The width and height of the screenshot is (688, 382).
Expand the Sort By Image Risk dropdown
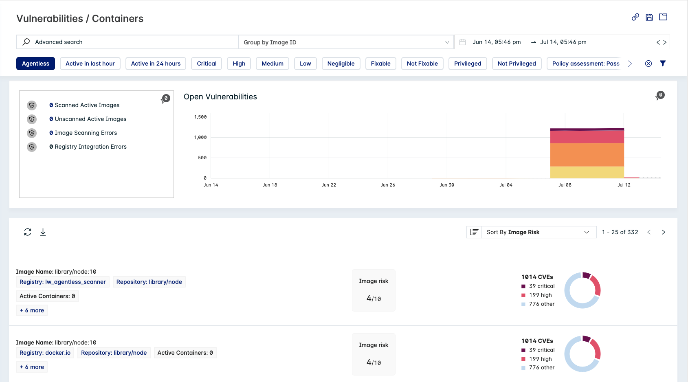[538, 232]
